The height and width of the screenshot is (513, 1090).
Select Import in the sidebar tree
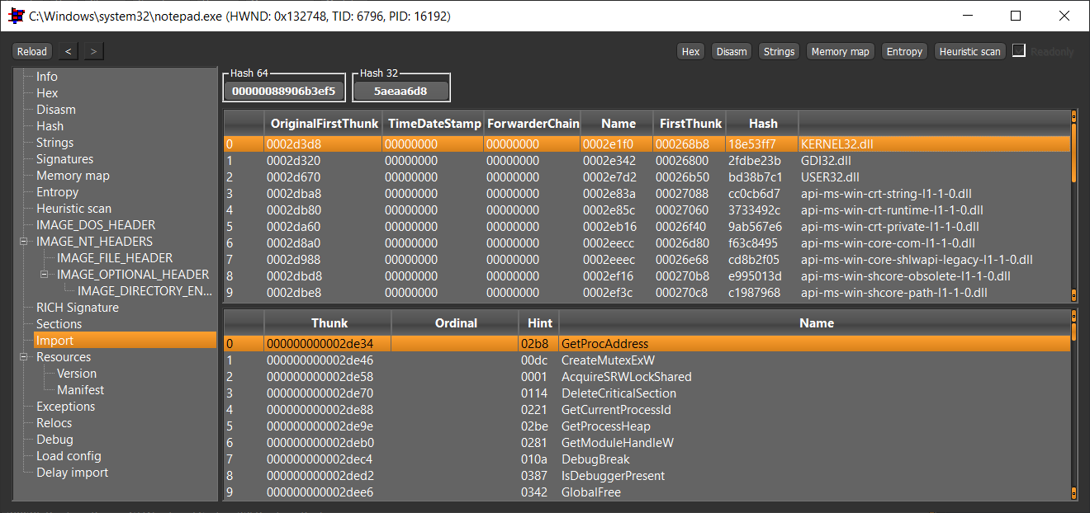(x=126, y=341)
